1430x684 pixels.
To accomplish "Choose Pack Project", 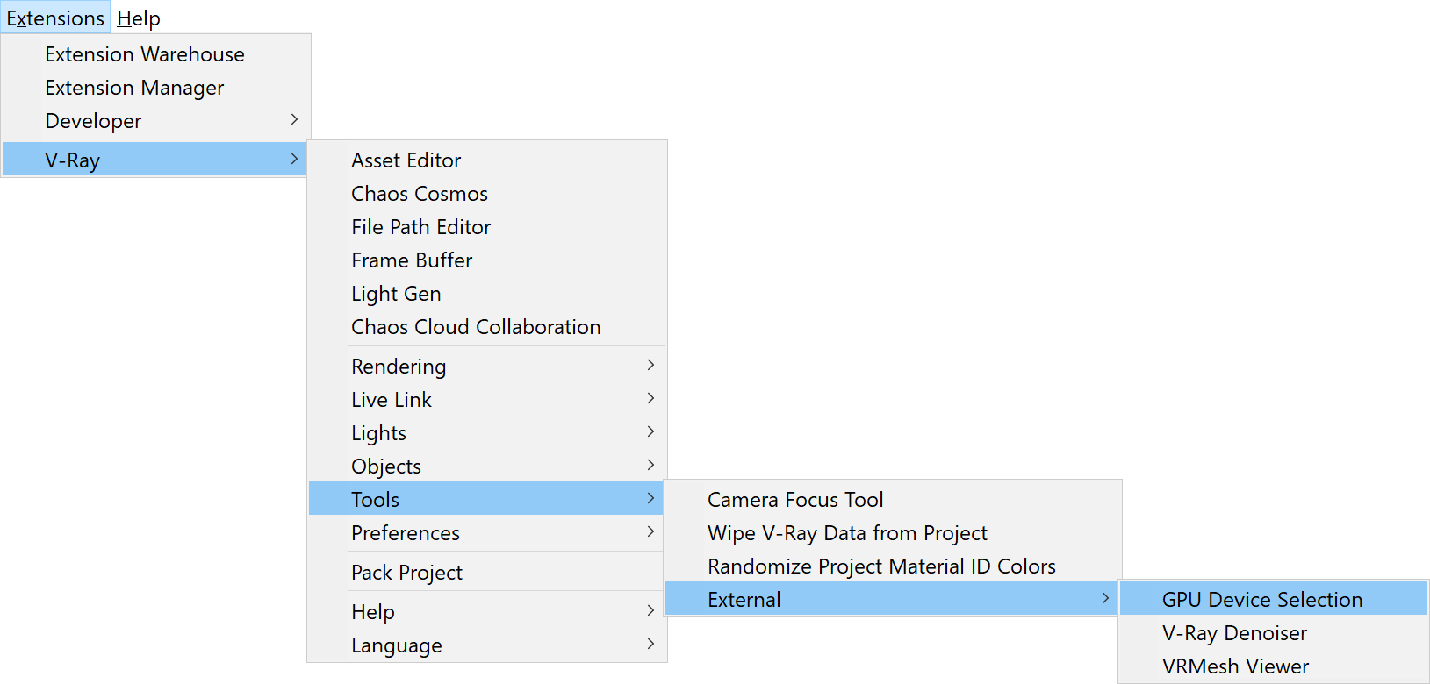I will coord(487,573).
